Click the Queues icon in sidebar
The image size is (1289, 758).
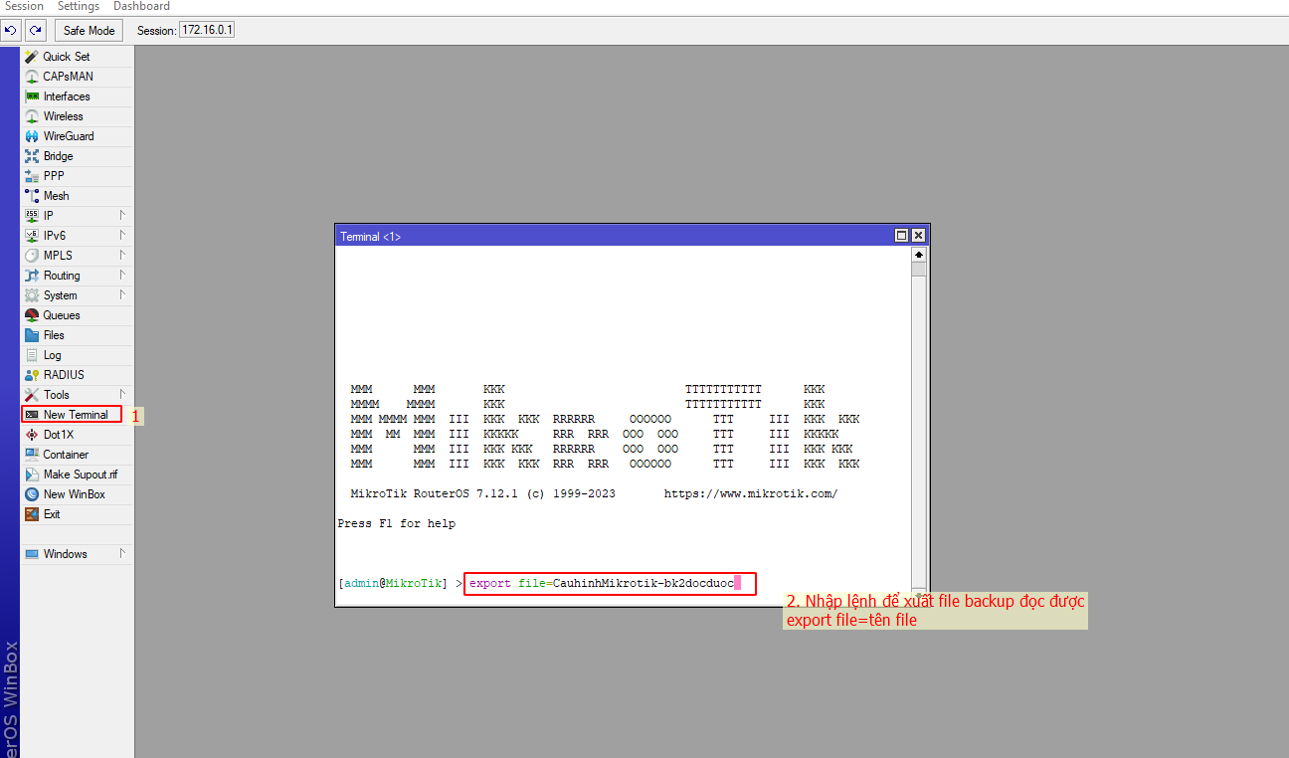coord(32,315)
